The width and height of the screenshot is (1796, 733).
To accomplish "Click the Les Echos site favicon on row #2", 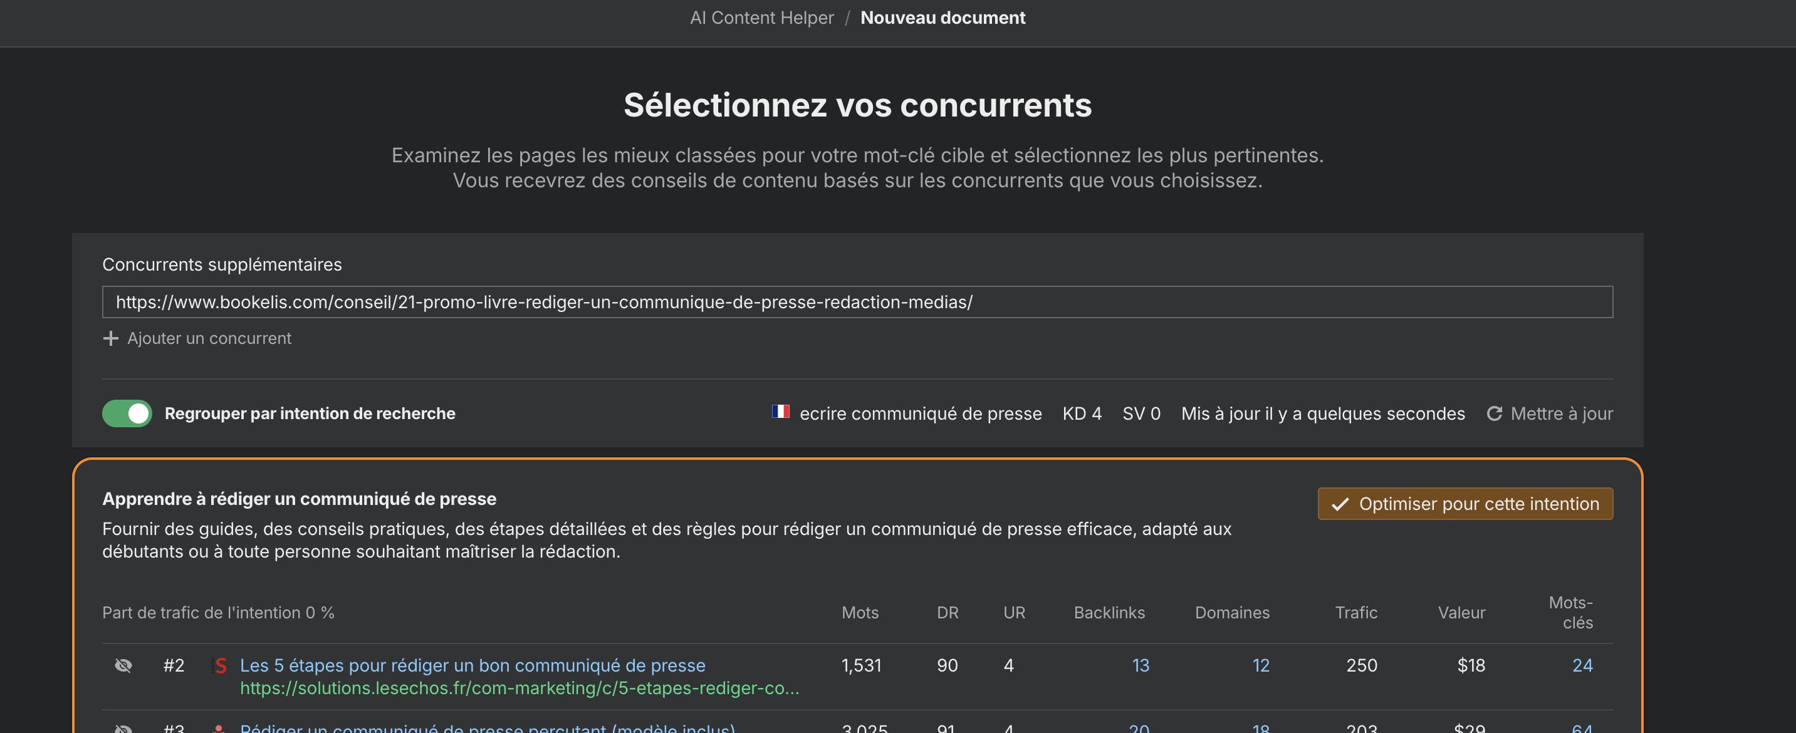I will (221, 665).
